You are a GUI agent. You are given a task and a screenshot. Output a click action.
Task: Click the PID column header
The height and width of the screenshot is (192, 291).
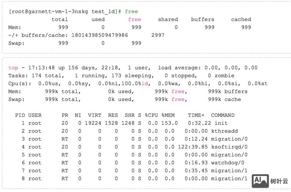coord(20,115)
